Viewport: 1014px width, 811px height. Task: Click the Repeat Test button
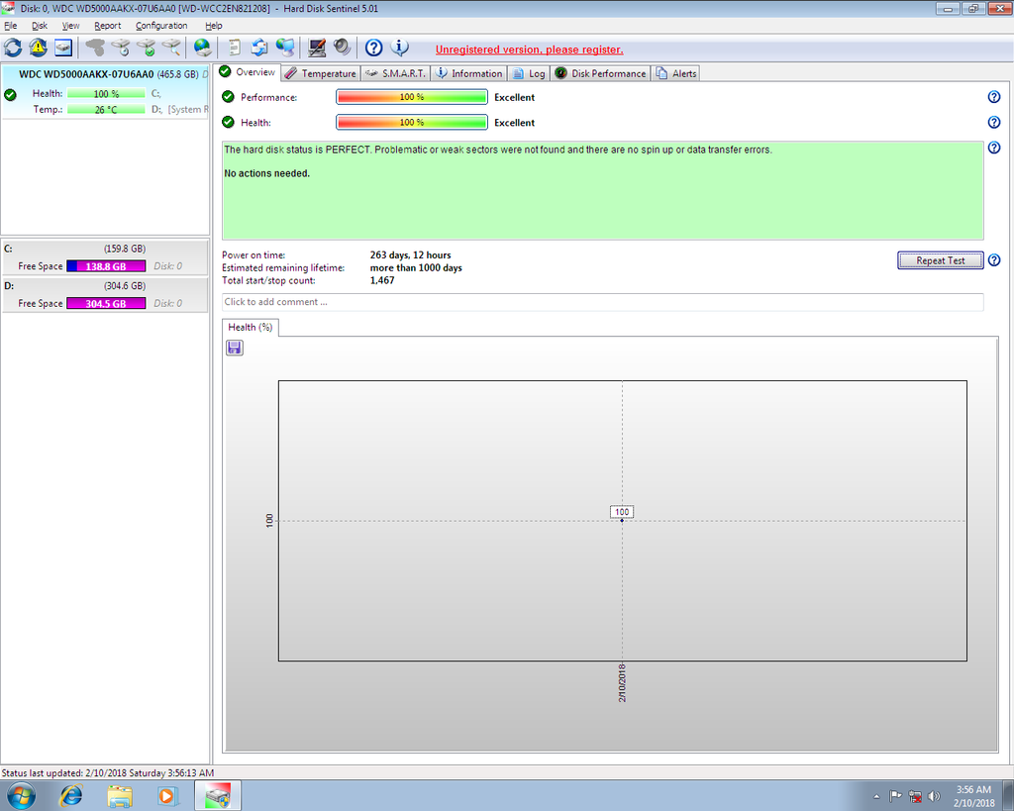[x=941, y=260]
